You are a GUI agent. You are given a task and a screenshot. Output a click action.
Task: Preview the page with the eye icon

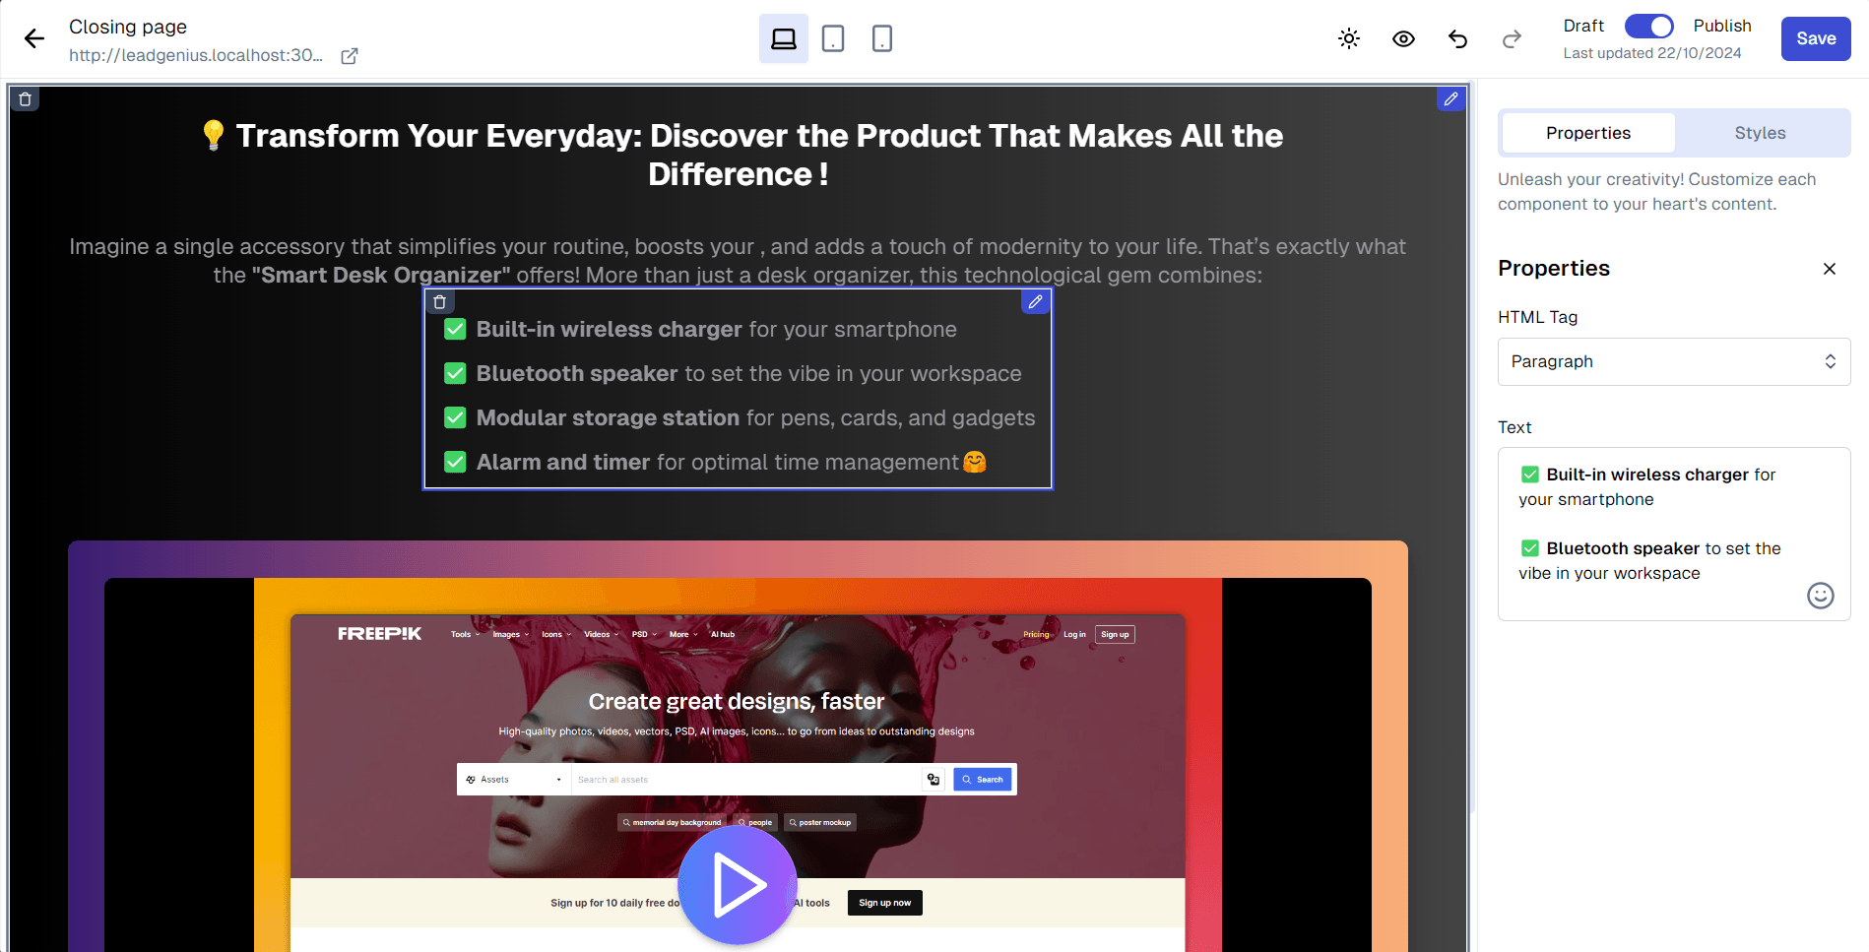pyautogui.click(x=1403, y=38)
